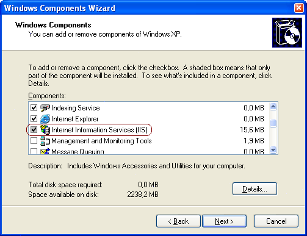
Task: Click the Message Queuing envelope icon
Action: (x=45, y=151)
